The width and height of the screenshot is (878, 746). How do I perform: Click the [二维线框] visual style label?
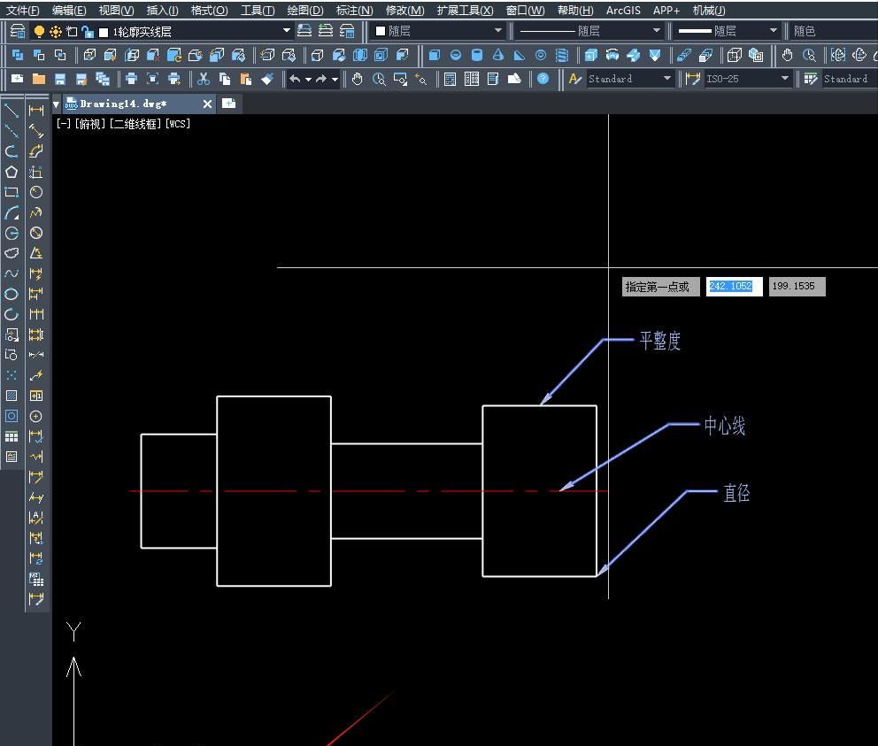(x=136, y=124)
